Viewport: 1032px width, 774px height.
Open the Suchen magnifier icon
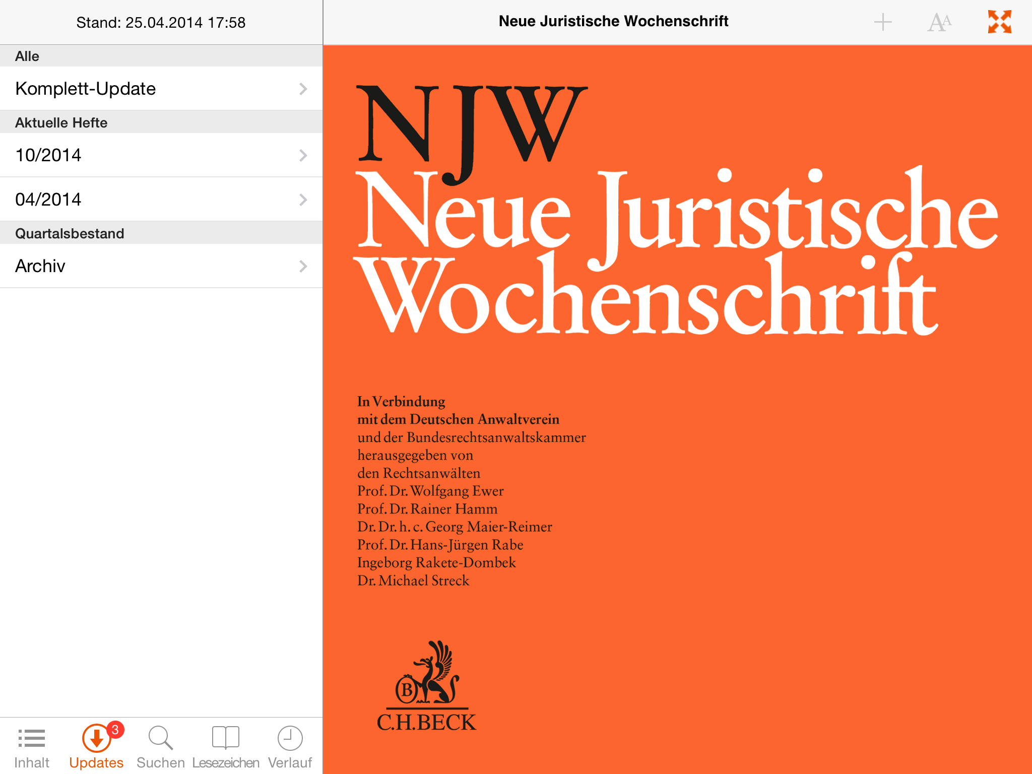coord(161,738)
